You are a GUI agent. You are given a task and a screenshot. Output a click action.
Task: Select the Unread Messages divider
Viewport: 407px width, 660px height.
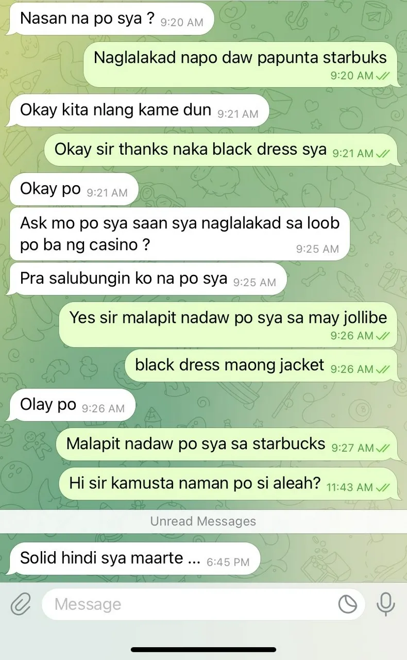click(x=203, y=521)
